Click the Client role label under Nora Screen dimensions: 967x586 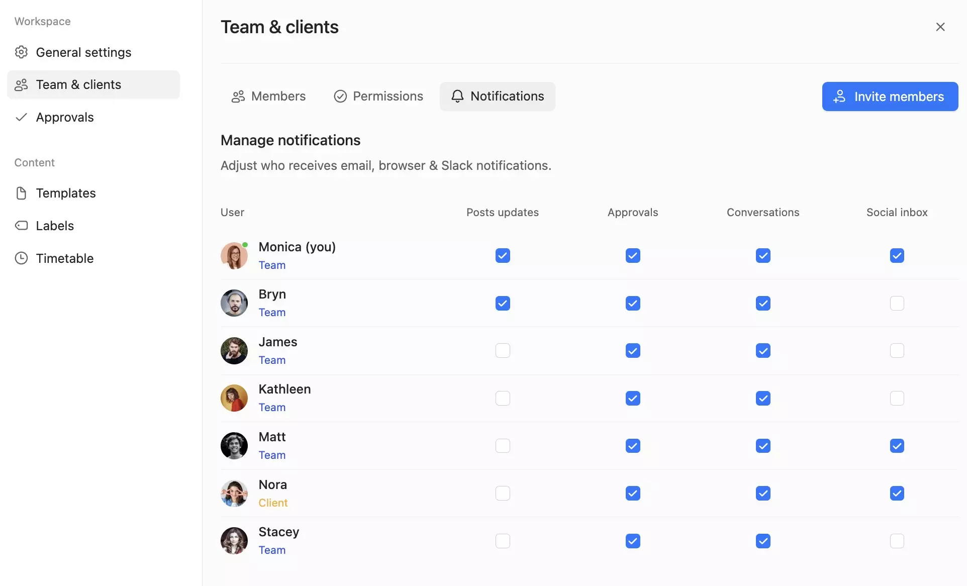[273, 503]
